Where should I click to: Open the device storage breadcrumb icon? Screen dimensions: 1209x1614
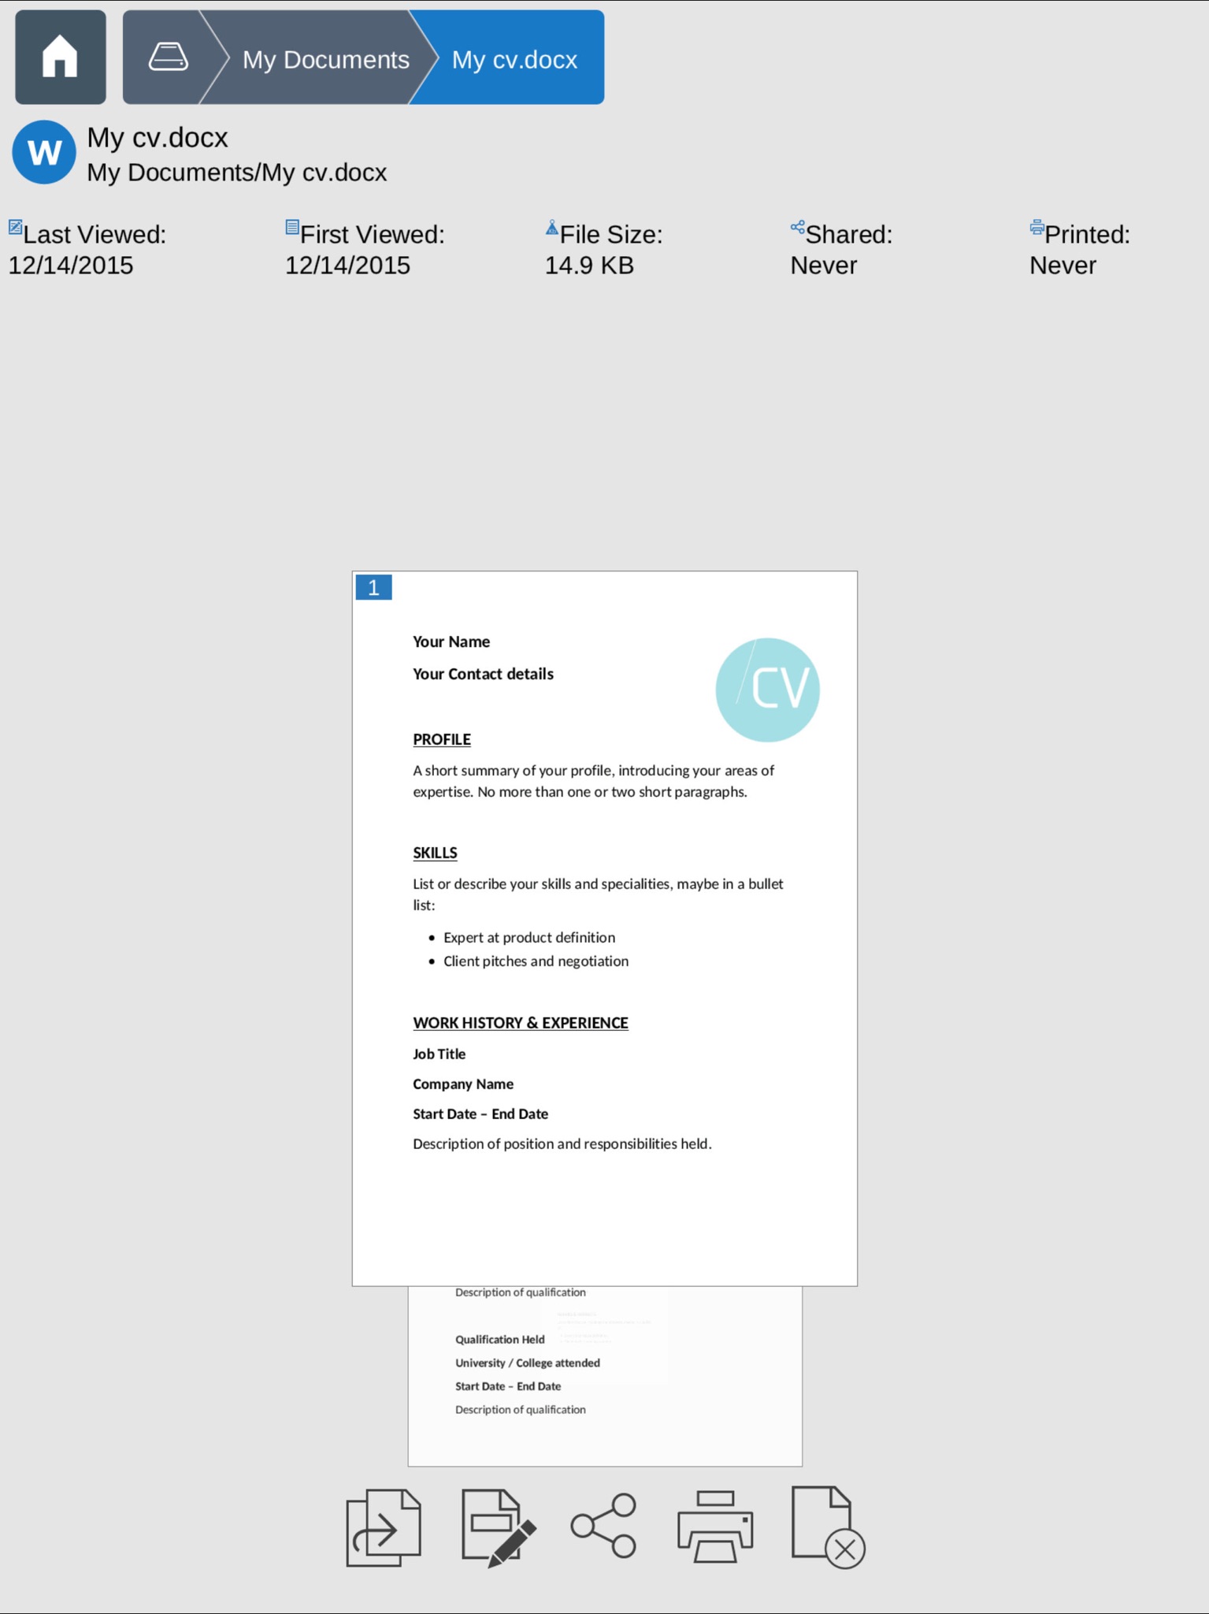click(168, 58)
